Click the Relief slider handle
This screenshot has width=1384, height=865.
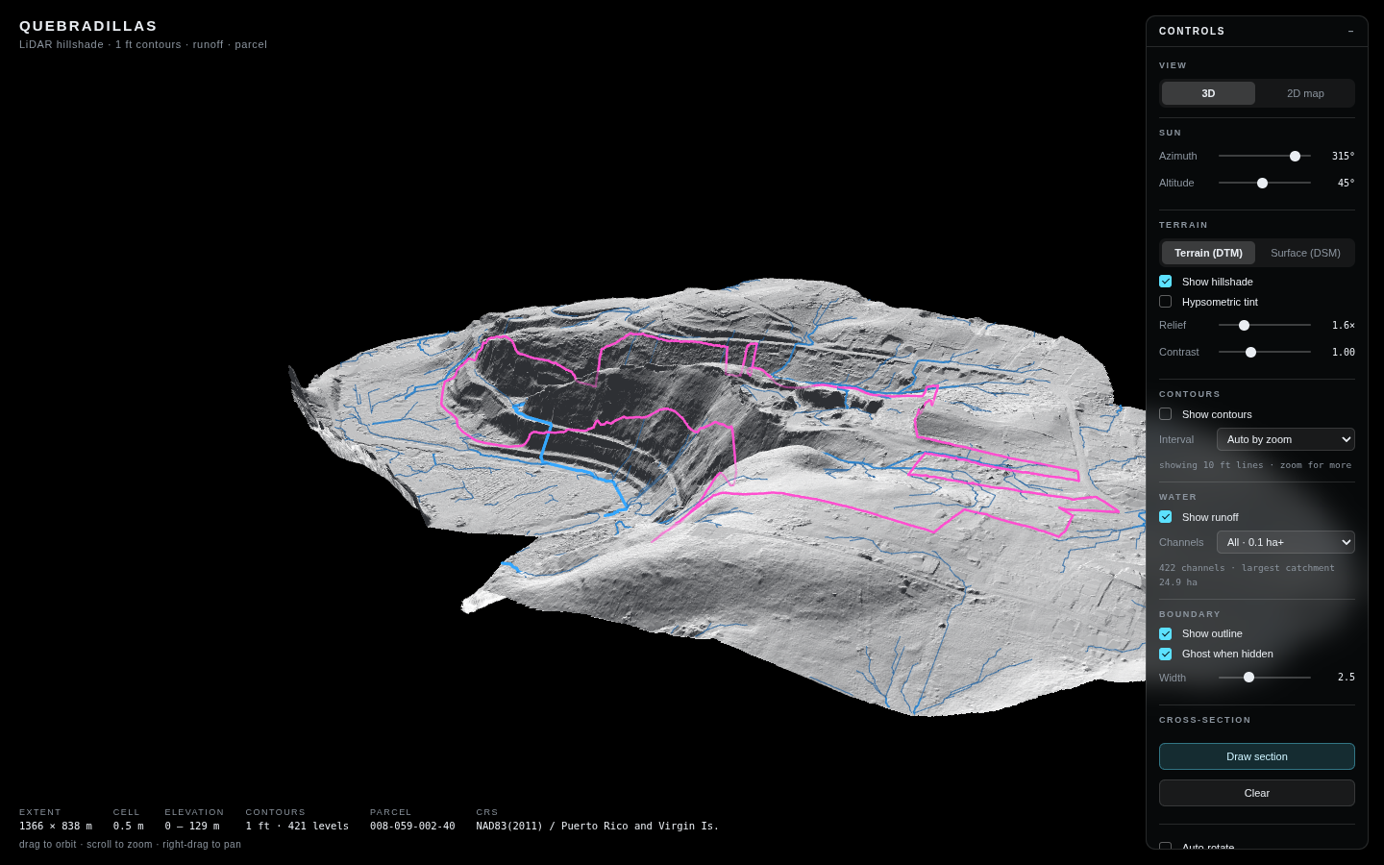pos(1244,325)
